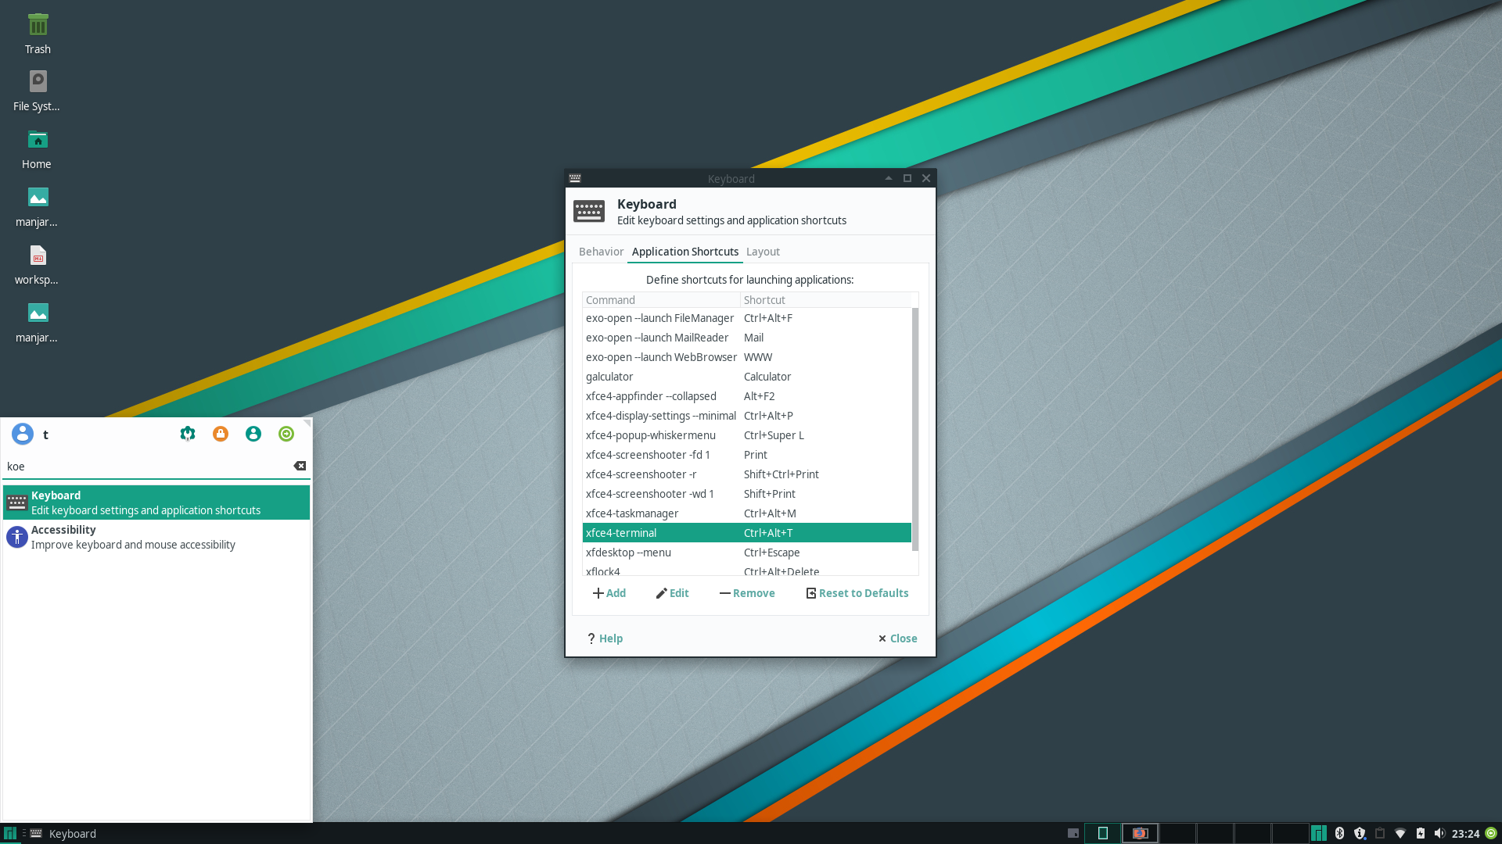The image size is (1502, 844).
Task: Click Reset to Defaults
Action: [x=857, y=593]
